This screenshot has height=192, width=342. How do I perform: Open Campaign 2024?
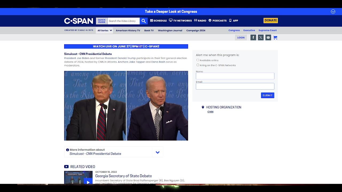[196, 30]
